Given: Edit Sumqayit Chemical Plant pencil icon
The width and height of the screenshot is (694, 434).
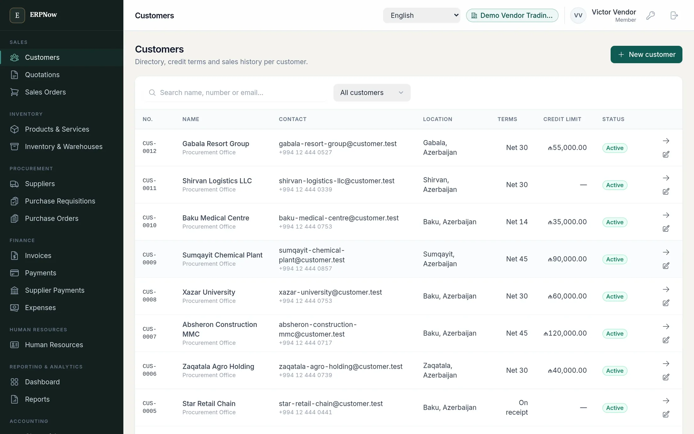Looking at the screenshot, I should point(666,266).
